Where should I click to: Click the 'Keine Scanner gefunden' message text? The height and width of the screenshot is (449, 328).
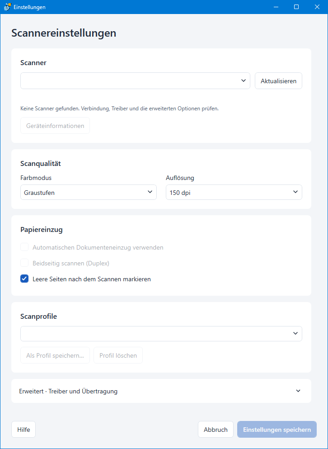tap(119, 109)
